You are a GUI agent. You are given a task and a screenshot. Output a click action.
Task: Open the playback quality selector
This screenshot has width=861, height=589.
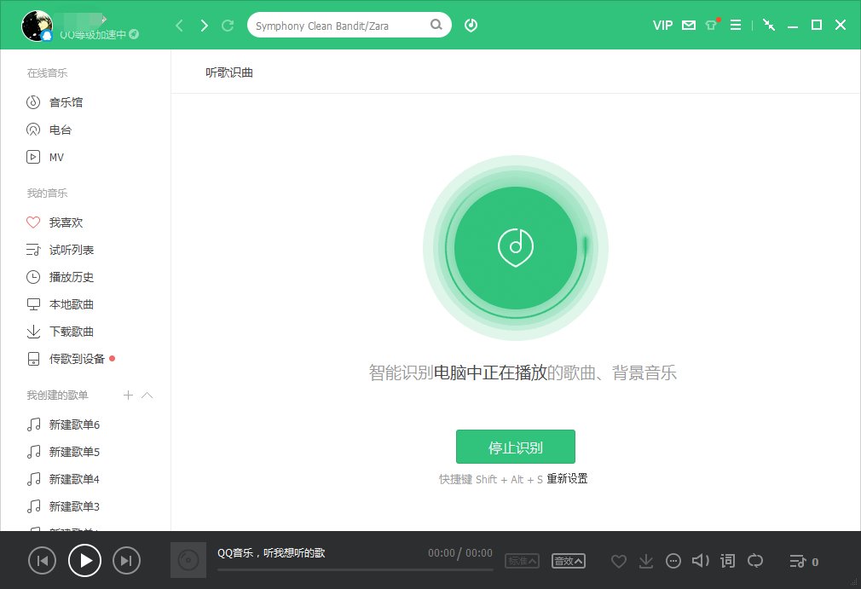[522, 561]
